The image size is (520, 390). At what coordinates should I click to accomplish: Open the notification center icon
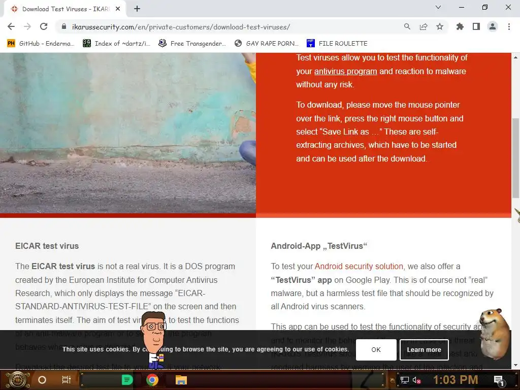tap(499, 380)
